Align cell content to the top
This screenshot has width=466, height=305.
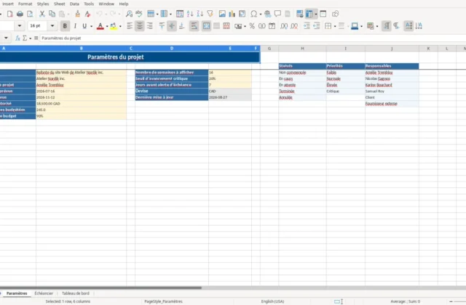click(162, 26)
